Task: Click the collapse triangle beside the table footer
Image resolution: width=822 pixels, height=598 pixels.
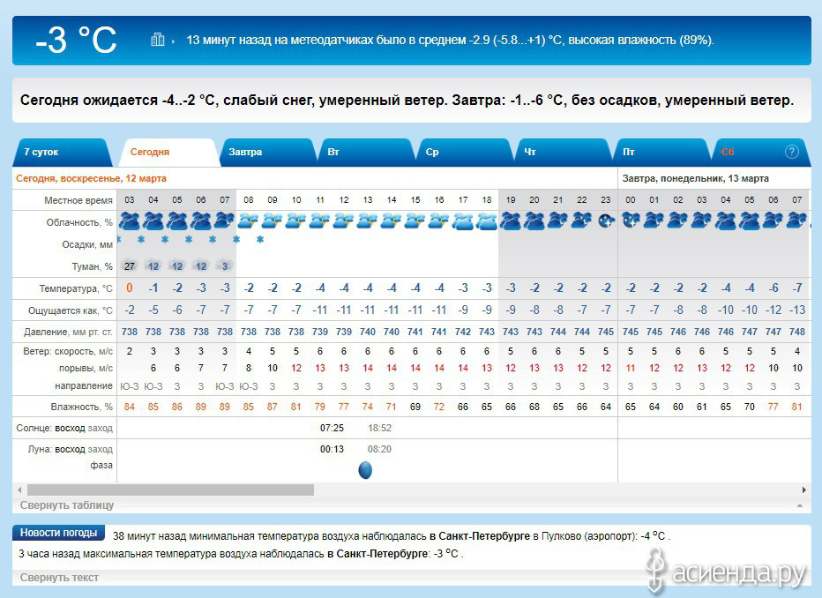Action: 799,505
